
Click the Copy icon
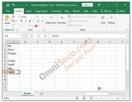coord(13,21)
